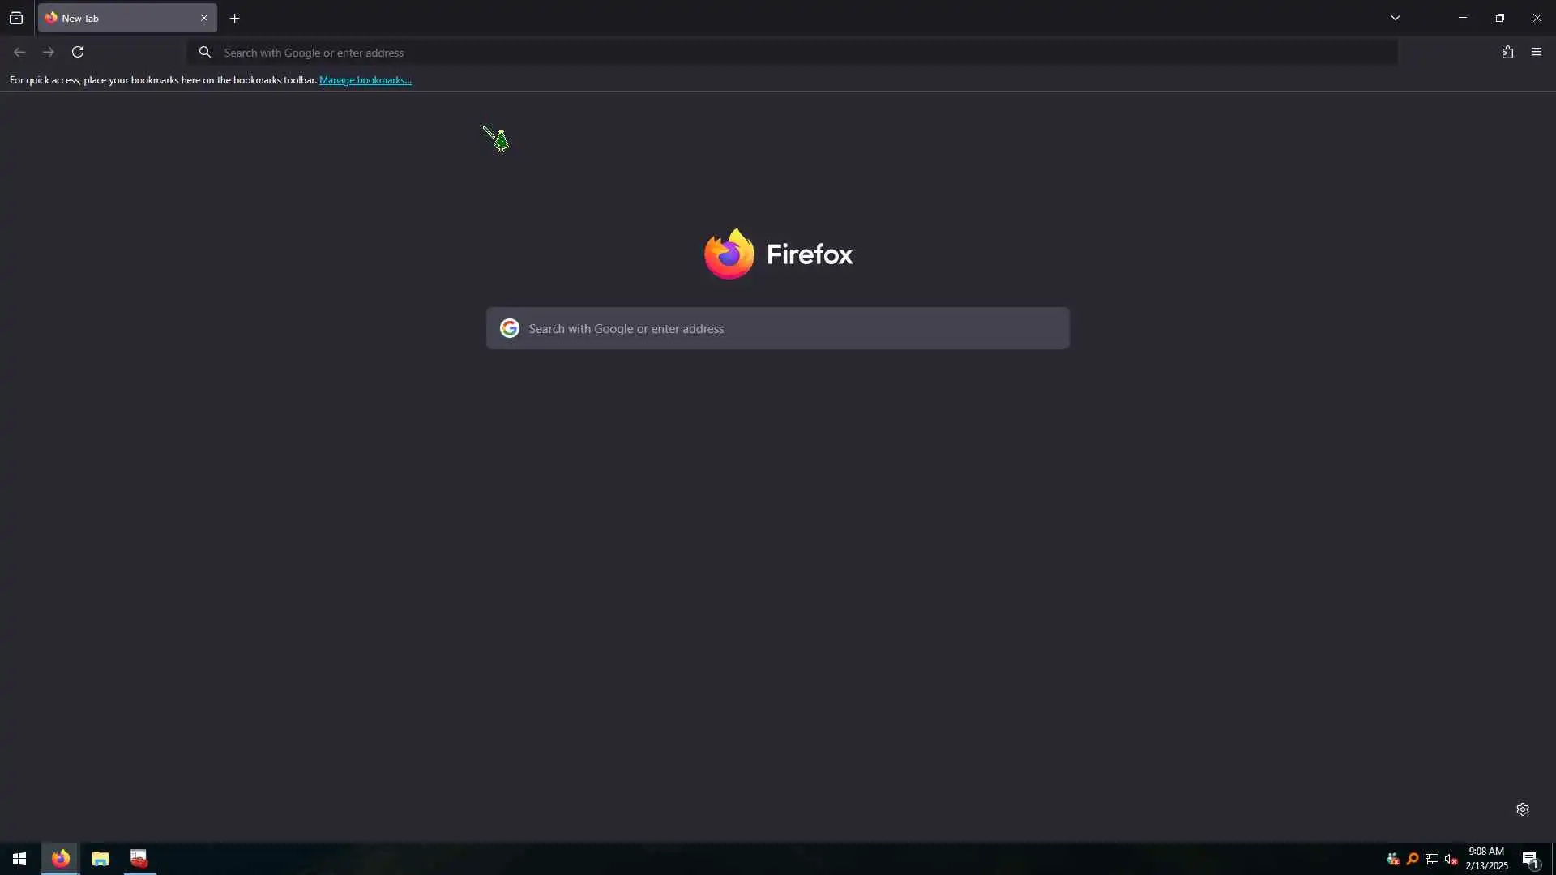The width and height of the screenshot is (1556, 875).
Task: Add a new tab with plus button
Action: [235, 19]
